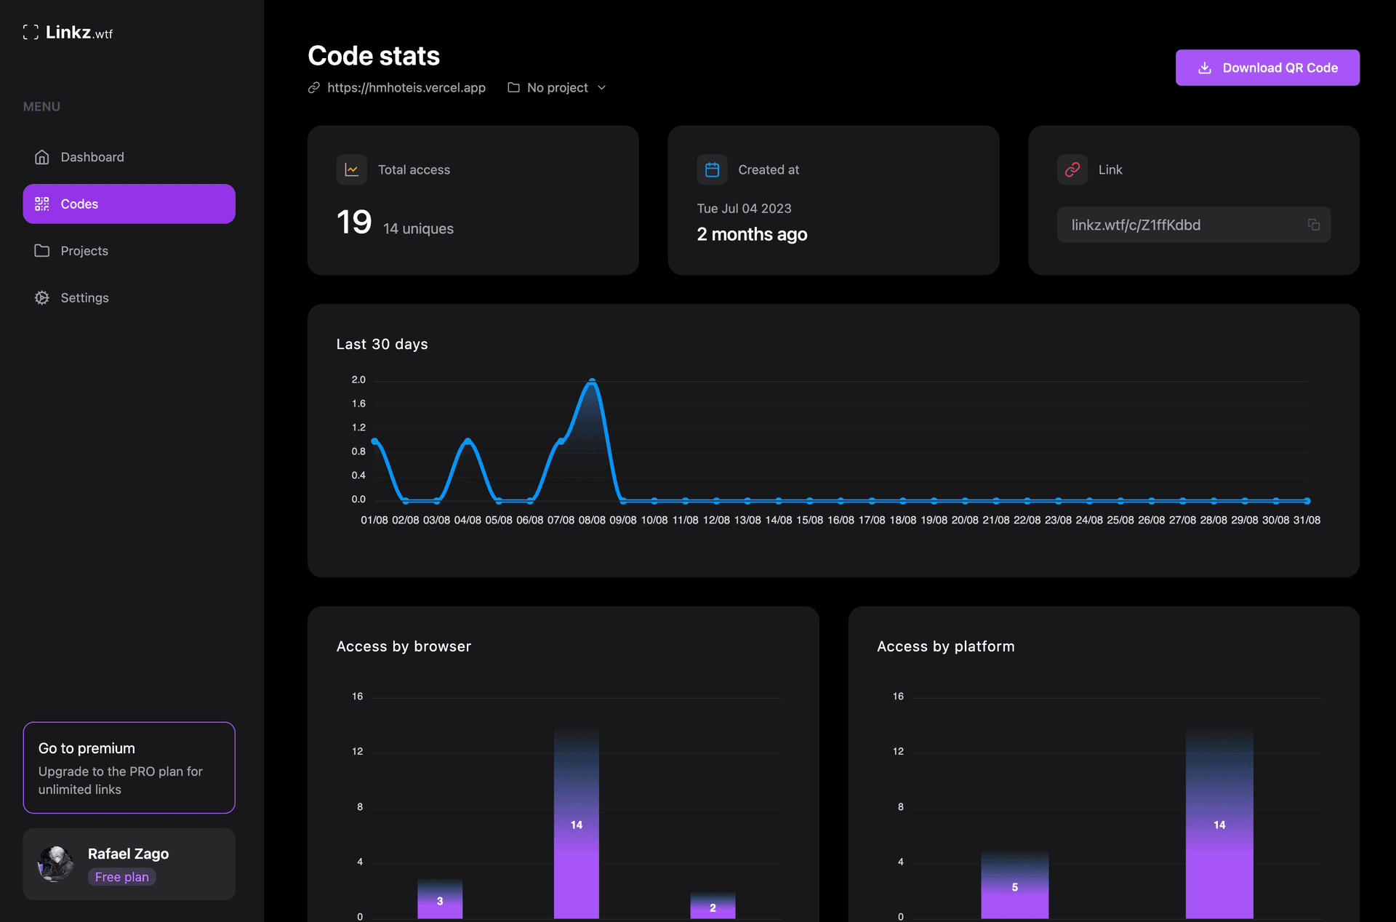This screenshot has height=922, width=1396.
Task: Click the Settings gear icon
Action: point(42,297)
